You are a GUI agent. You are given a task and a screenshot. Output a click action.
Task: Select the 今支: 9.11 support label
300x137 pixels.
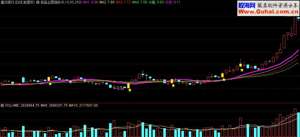point(172,3)
